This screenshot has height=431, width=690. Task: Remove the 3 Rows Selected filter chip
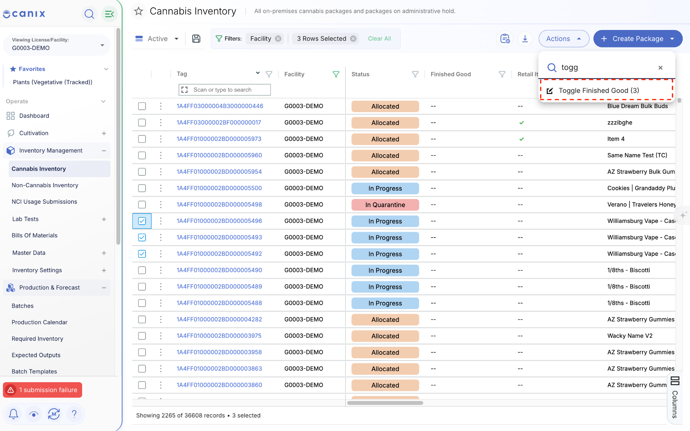(353, 39)
